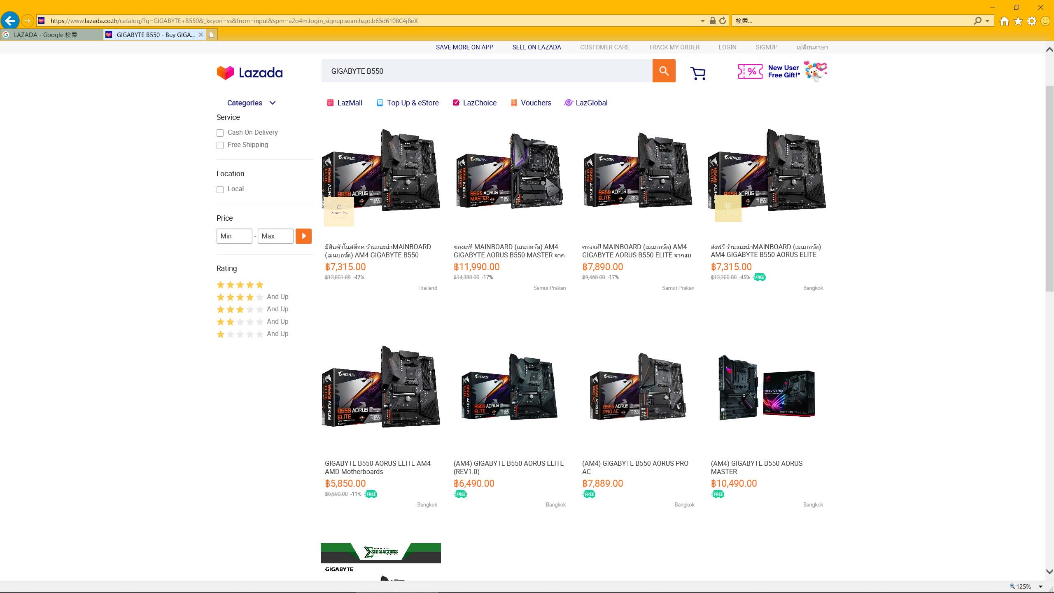1054x593 pixels.
Task: Open the address bar history dropdown arrow
Action: [x=702, y=21]
